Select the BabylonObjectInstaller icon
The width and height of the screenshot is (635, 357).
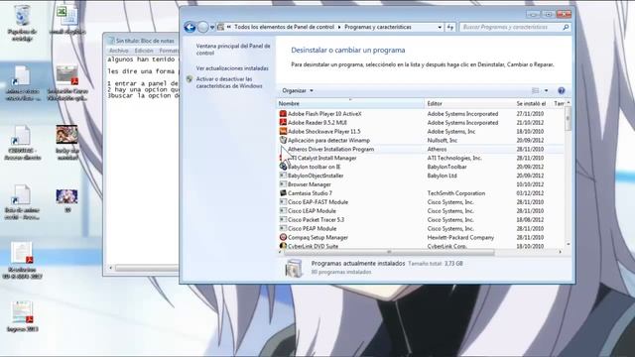click(x=283, y=176)
